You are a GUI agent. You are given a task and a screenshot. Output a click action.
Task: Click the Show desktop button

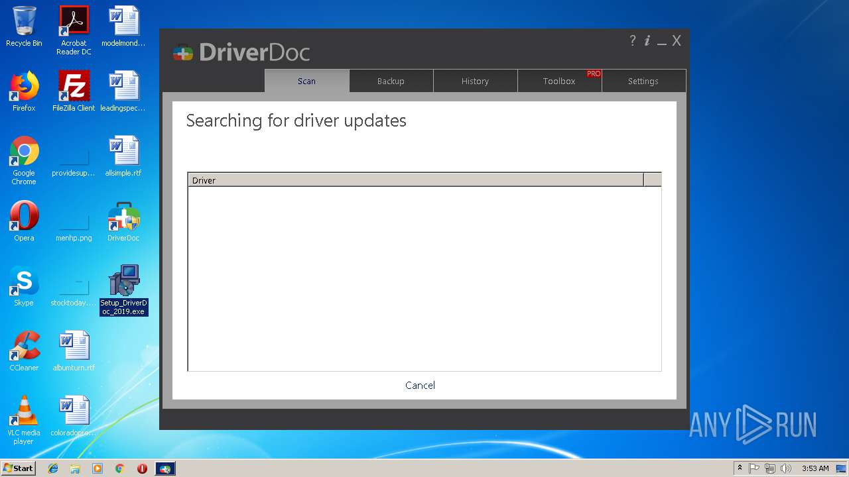[x=842, y=468]
